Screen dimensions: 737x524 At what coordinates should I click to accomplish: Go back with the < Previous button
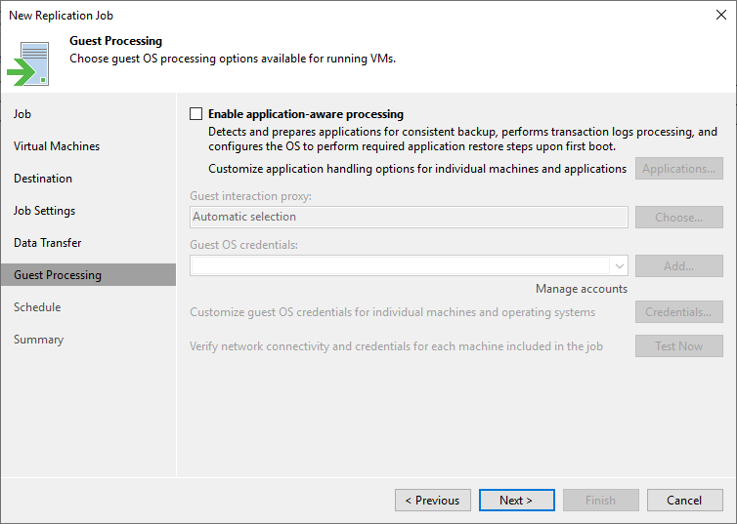pyautogui.click(x=432, y=500)
